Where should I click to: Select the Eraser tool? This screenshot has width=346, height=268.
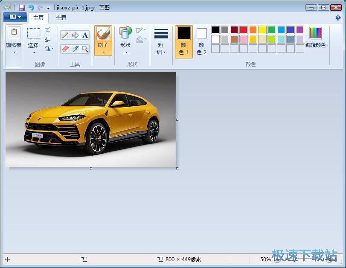tap(65, 49)
